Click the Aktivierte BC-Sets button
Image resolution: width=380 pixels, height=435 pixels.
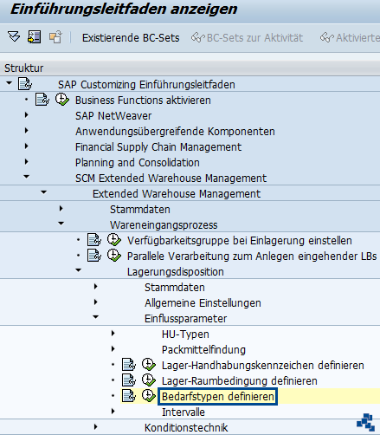coord(350,38)
